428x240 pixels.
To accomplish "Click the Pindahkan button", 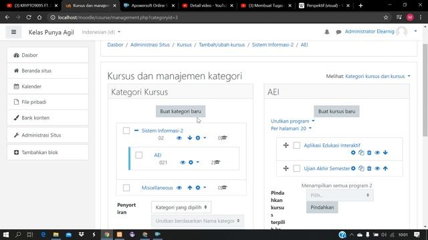I will tap(322, 207).
